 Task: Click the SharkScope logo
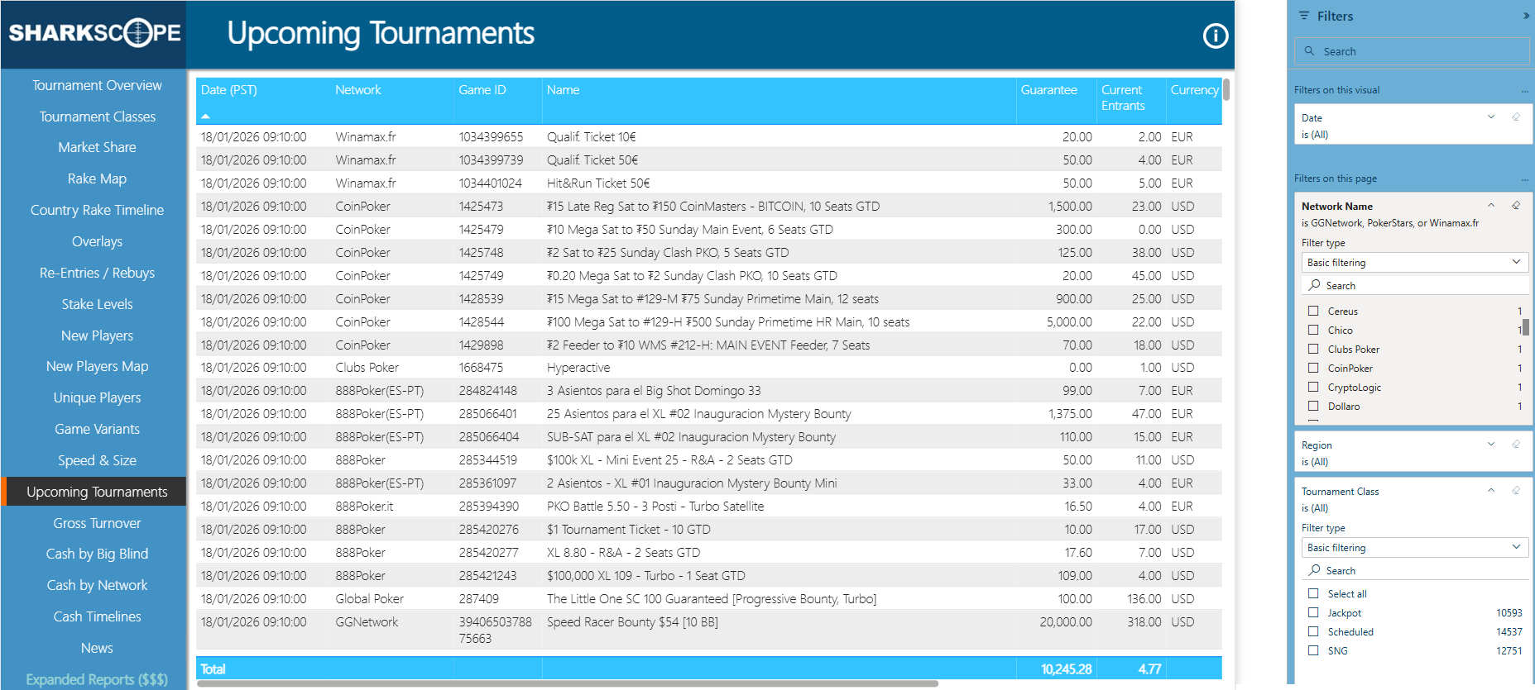coord(94,33)
